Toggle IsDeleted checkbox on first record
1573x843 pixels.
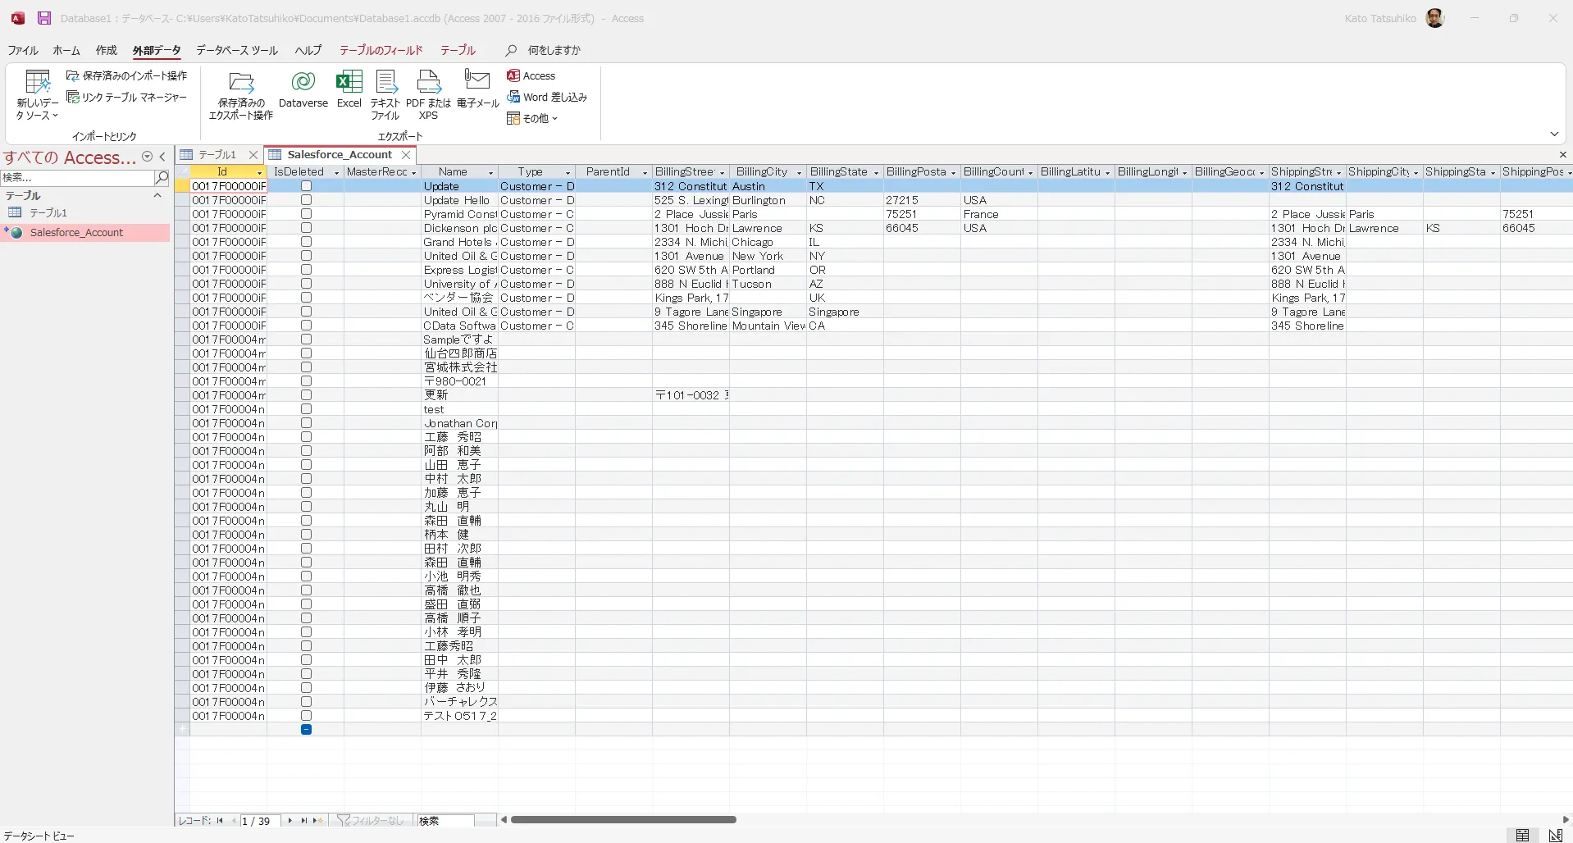click(306, 185)
